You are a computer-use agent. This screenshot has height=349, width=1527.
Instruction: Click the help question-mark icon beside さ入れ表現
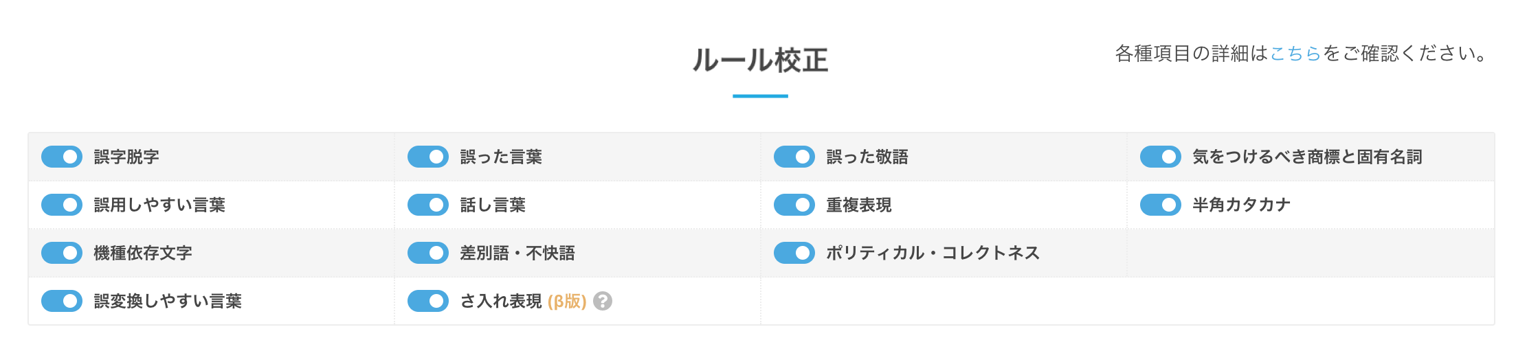coord(603,301)
